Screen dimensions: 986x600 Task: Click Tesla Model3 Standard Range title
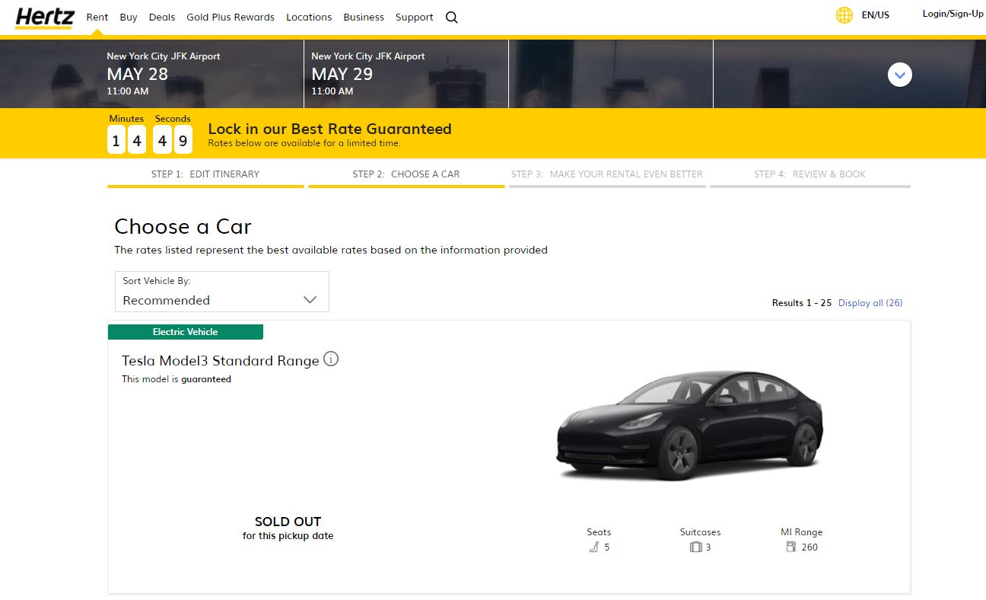[221, 361]
